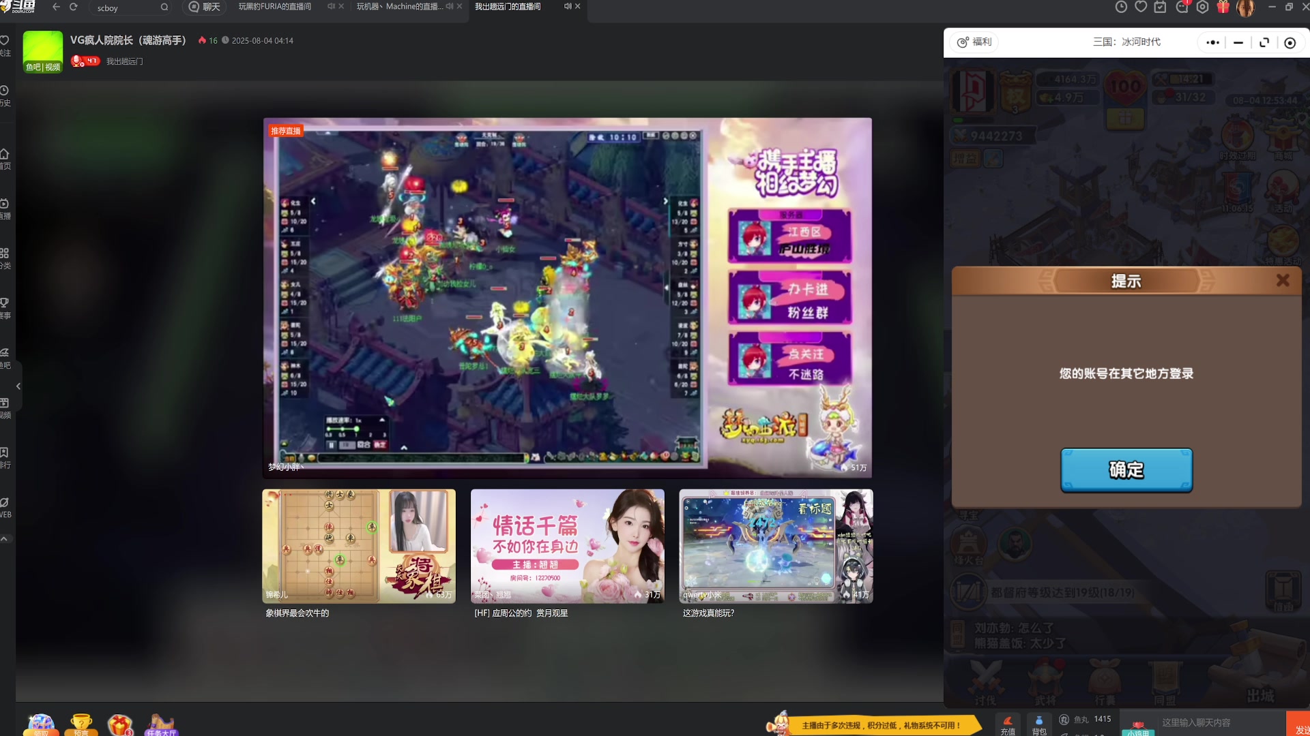
Task: Open messages icon with red badge
Action: point(1182,7)
